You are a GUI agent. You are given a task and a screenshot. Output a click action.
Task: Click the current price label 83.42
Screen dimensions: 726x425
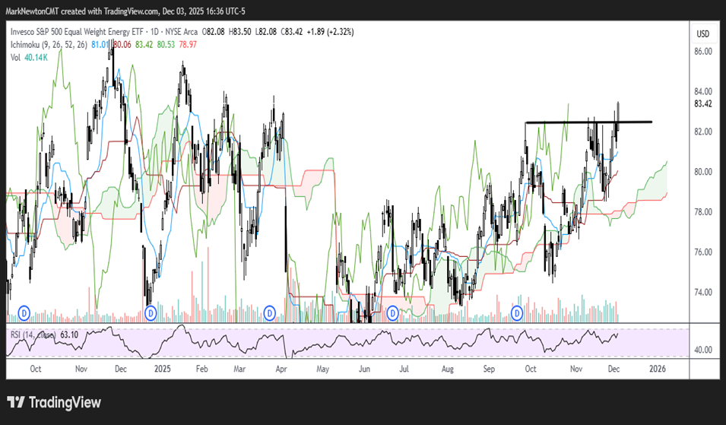[x=702, y=104]
